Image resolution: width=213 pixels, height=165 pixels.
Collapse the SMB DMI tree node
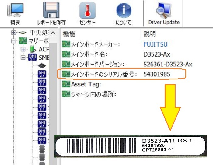(23, 58)
